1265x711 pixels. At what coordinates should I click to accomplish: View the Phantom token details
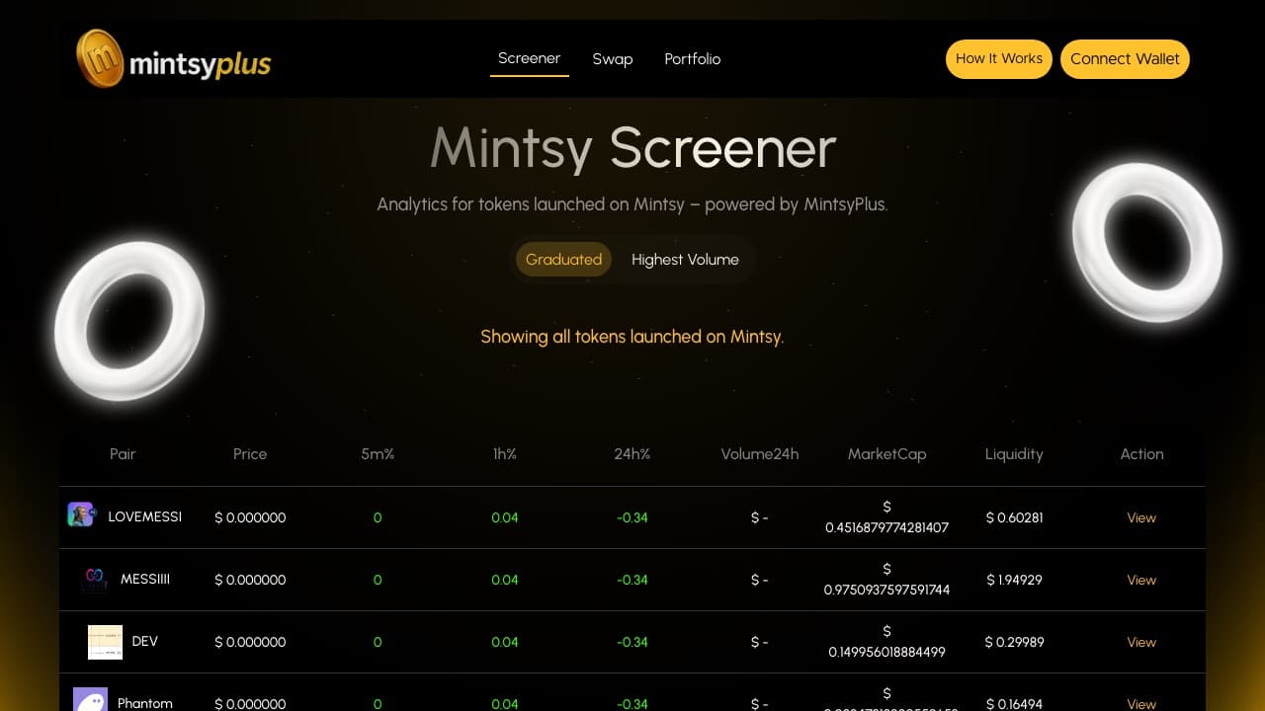(x=1141, y=703)
